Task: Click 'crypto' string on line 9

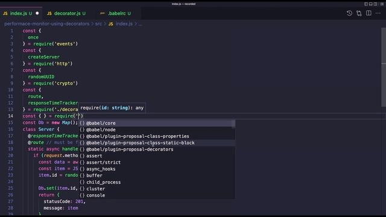Action: 65,83
